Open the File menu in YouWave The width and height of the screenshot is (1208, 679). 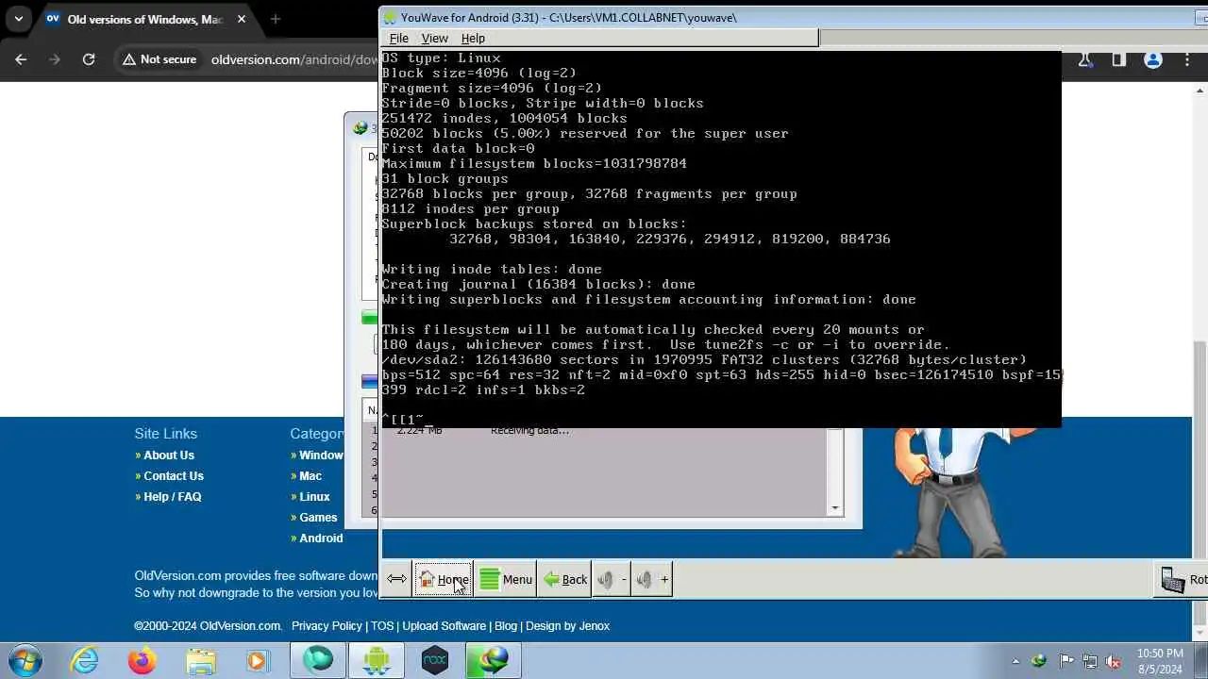398,38
